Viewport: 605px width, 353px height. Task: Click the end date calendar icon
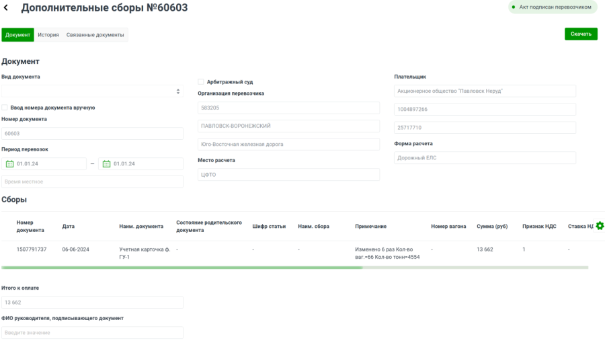106,163
